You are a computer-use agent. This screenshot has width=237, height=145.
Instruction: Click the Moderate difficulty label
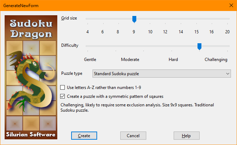click(130, 60)
